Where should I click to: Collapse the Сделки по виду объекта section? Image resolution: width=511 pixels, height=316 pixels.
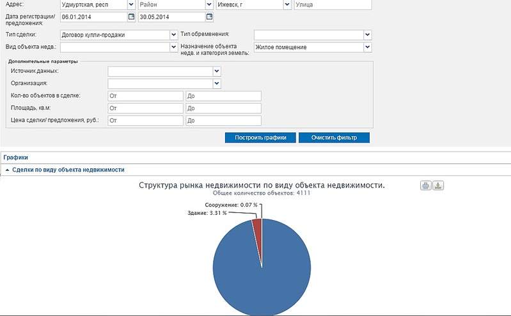point(7,170)
